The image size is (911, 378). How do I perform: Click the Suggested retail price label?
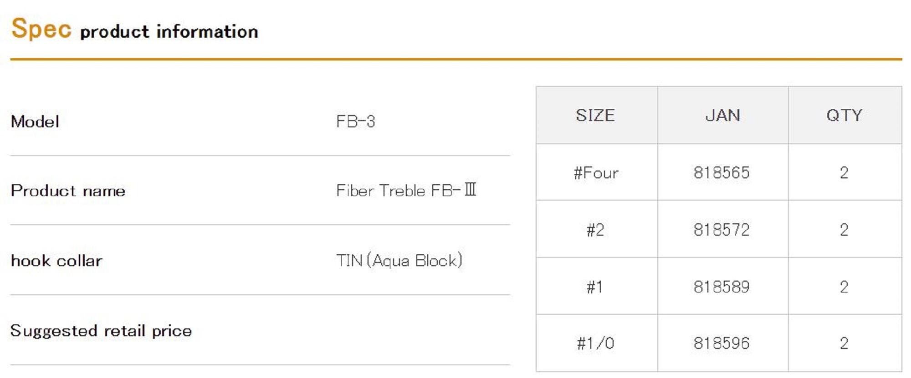point(101,331)
